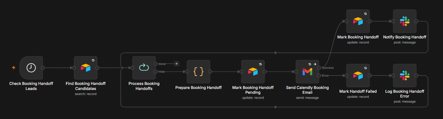Click the 'Process Booking Handoffs' label
Screen dimensions: 443x119
tap(144, 86)
